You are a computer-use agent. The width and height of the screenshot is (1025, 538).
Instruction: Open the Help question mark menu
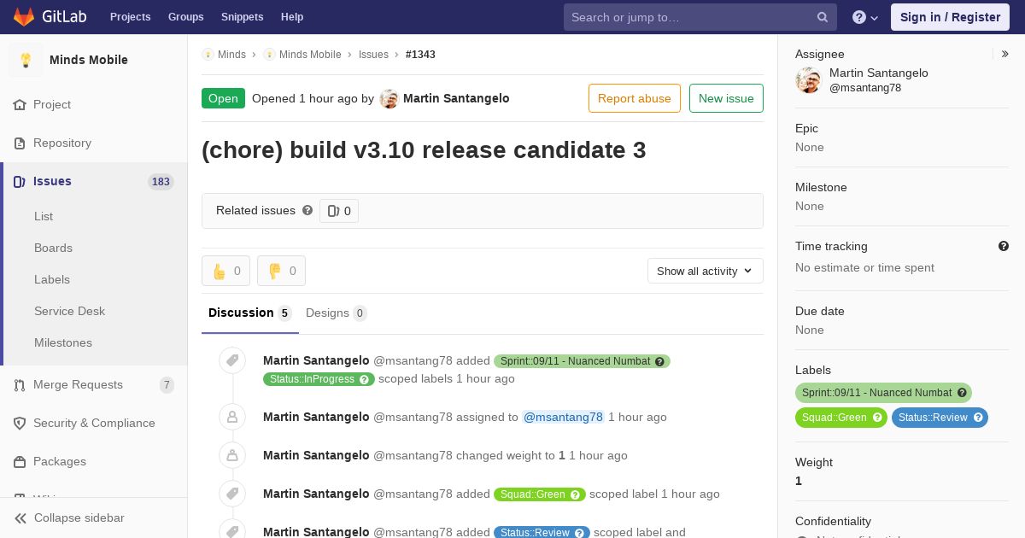[865, 17]
